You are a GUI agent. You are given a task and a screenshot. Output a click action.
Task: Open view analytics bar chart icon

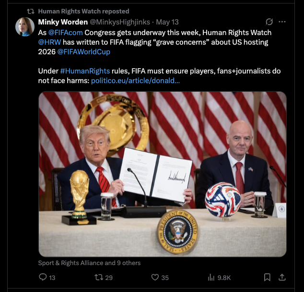(211, 278)
